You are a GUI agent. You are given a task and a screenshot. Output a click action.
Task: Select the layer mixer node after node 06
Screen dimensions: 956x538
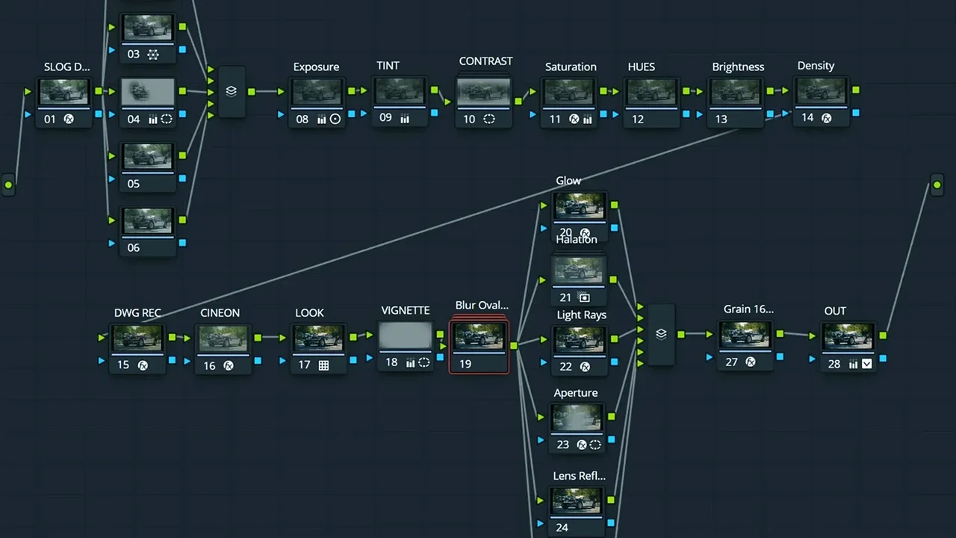pyautogui.click(x=232, y=91)
